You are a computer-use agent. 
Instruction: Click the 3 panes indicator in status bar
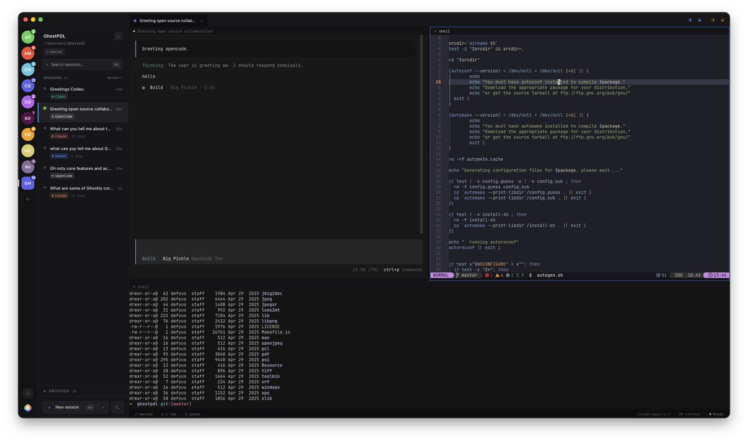point(193,414)
